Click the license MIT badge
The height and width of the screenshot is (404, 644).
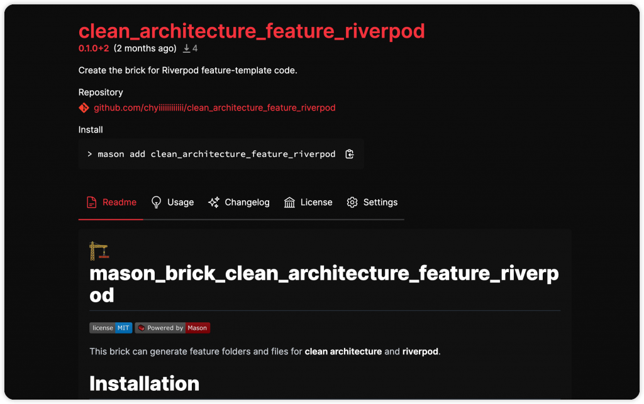pos(111,328)
